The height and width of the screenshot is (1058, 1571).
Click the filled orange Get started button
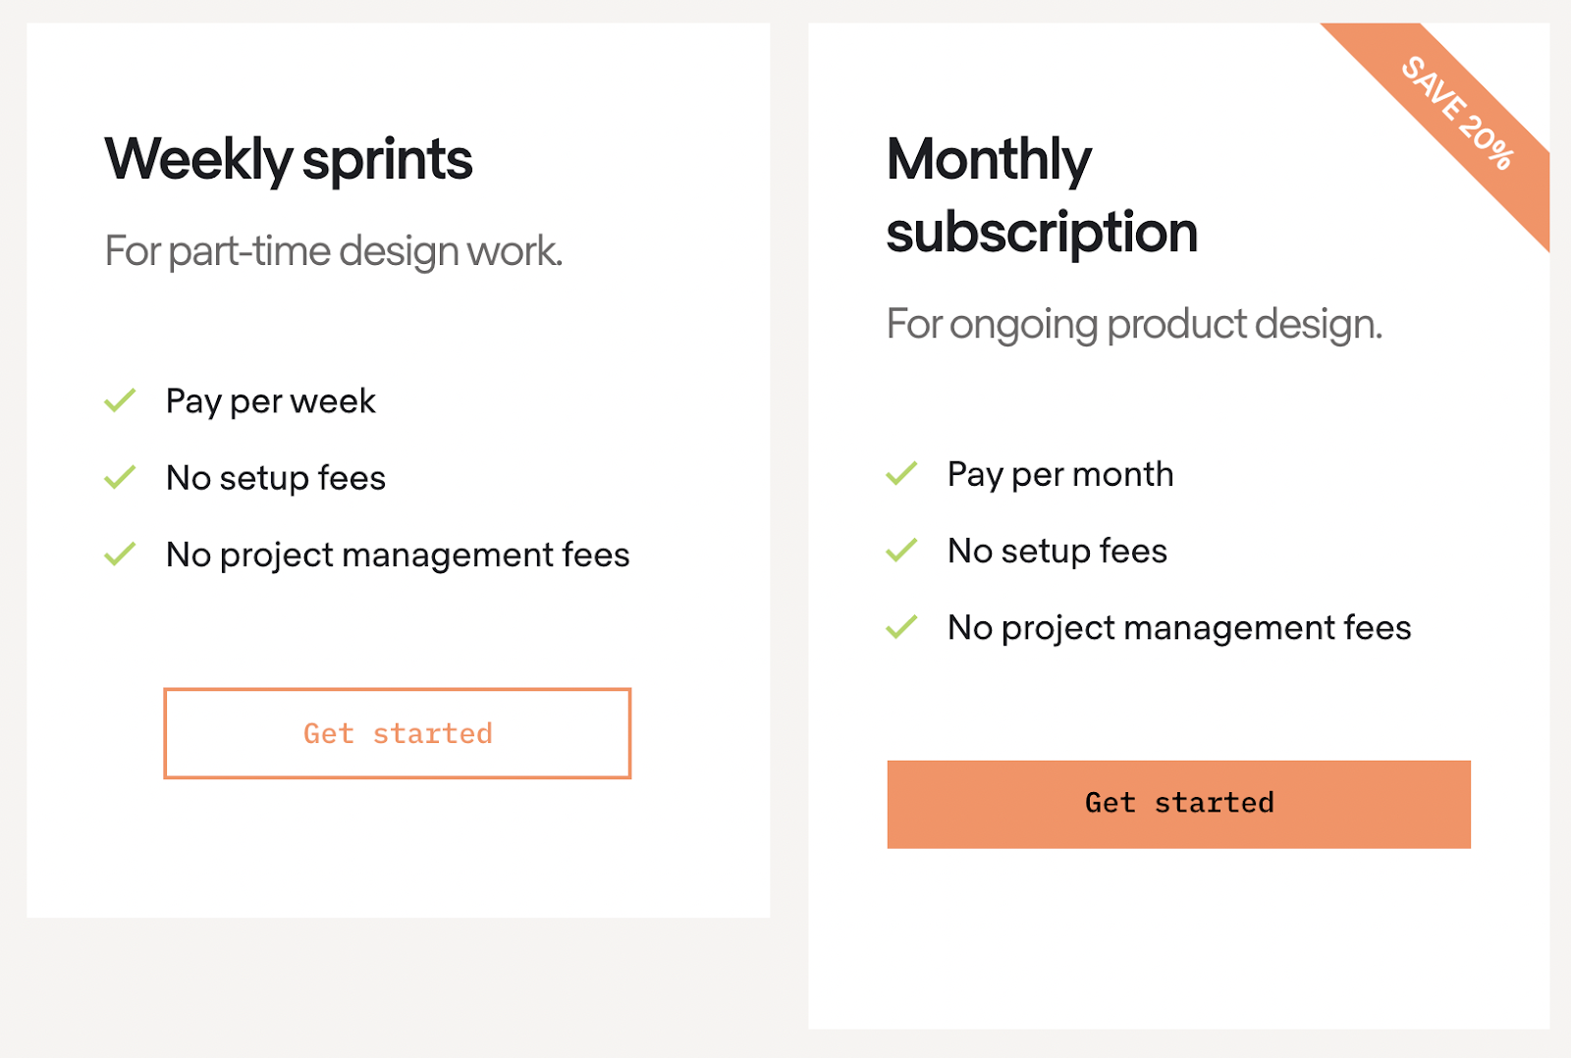pyautogui.click(x=1178, y=804)
